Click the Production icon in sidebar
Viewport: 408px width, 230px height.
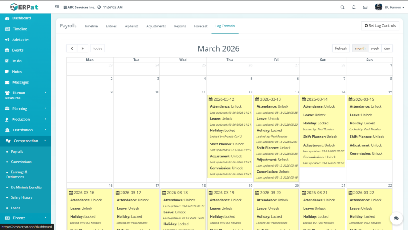click(7, 120)
